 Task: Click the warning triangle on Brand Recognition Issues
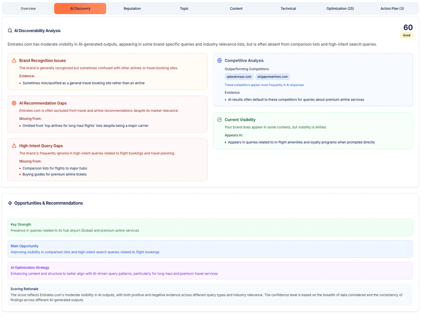pos(13,60)
